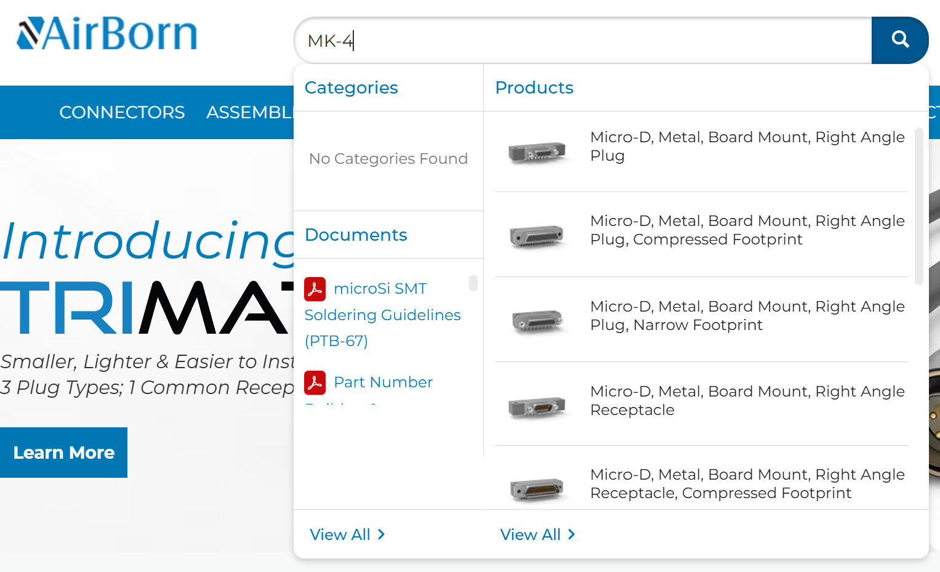The height and width of the screenshot is (572, 940).
Task: Click the Products list scrollbar
Action: click(x=918, y=206)
